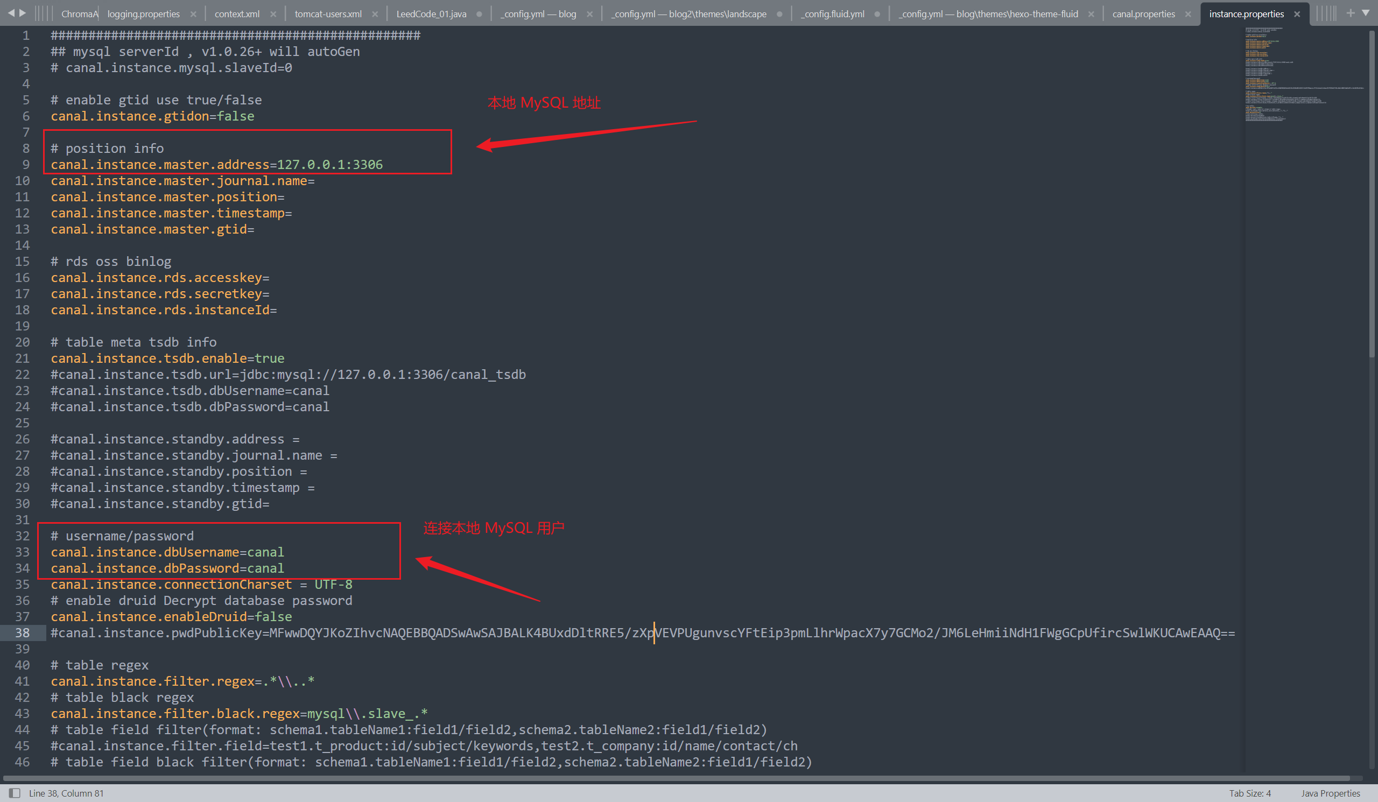Click the vertical scrollbar thumb
Viewport: 1378px width, 802px height.
point(1373,193)
